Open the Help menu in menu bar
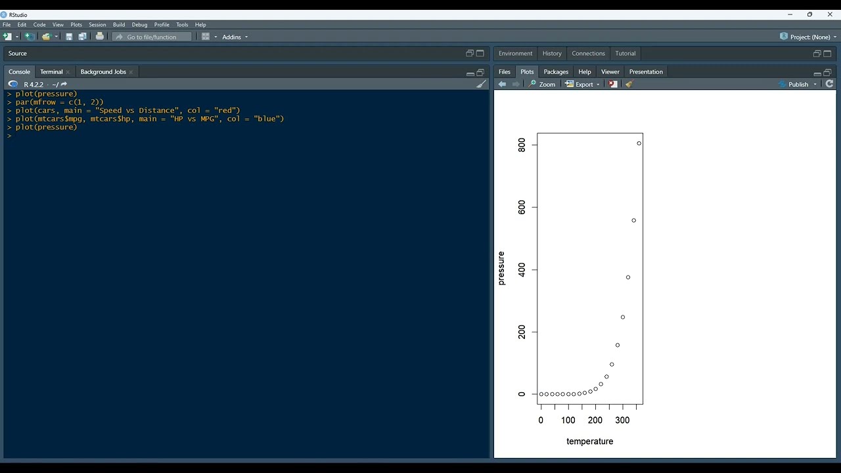 coord(200,24)
